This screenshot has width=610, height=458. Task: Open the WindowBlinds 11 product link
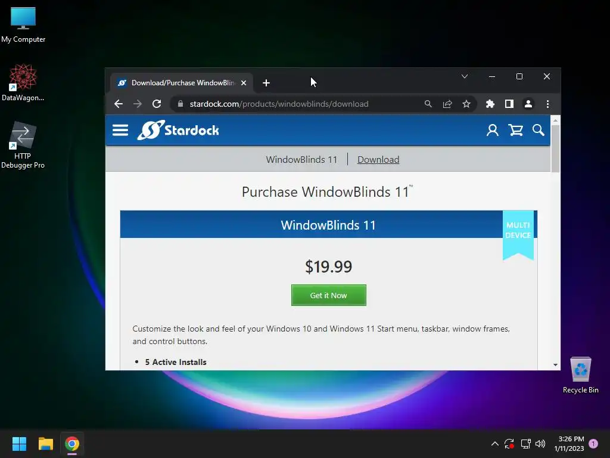coord(301,160)
